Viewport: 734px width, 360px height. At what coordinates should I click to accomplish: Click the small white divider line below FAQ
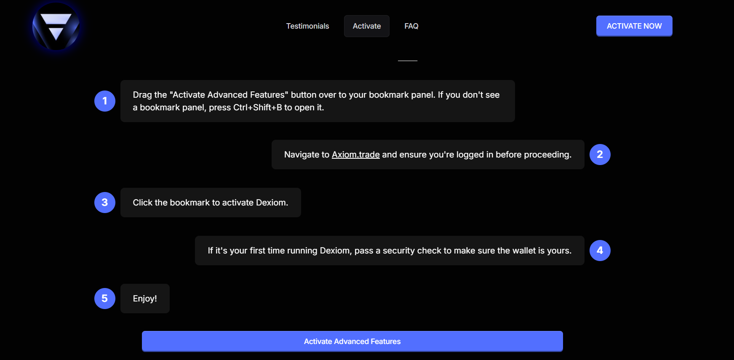[x=408, y=61]
